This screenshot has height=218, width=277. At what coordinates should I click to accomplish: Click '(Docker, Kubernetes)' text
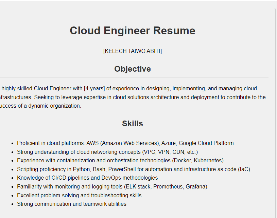(x=198, y=160)
